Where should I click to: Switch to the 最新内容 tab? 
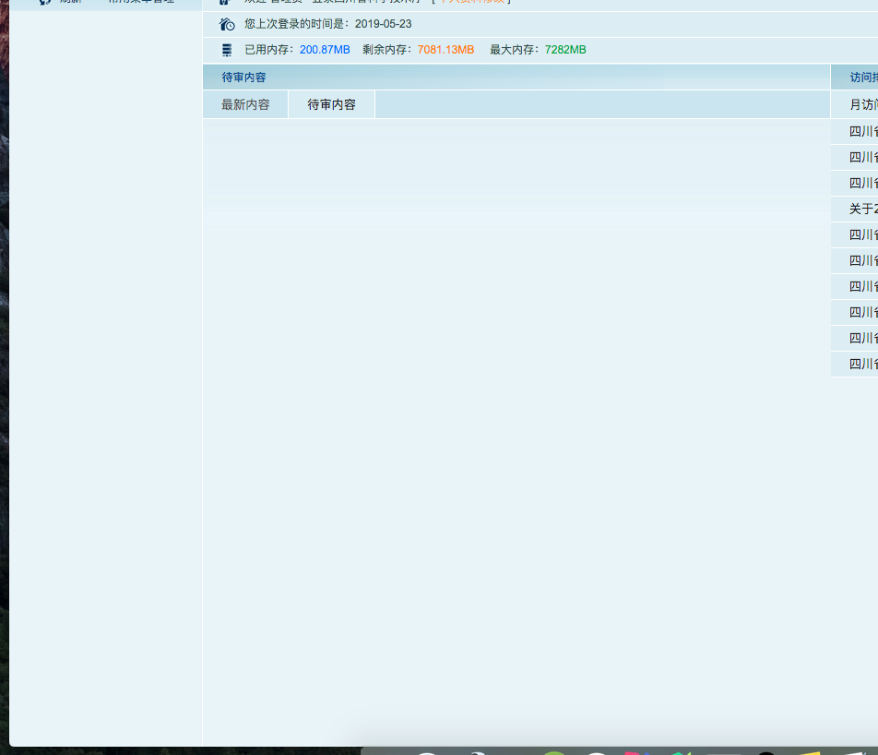(245, 105)
